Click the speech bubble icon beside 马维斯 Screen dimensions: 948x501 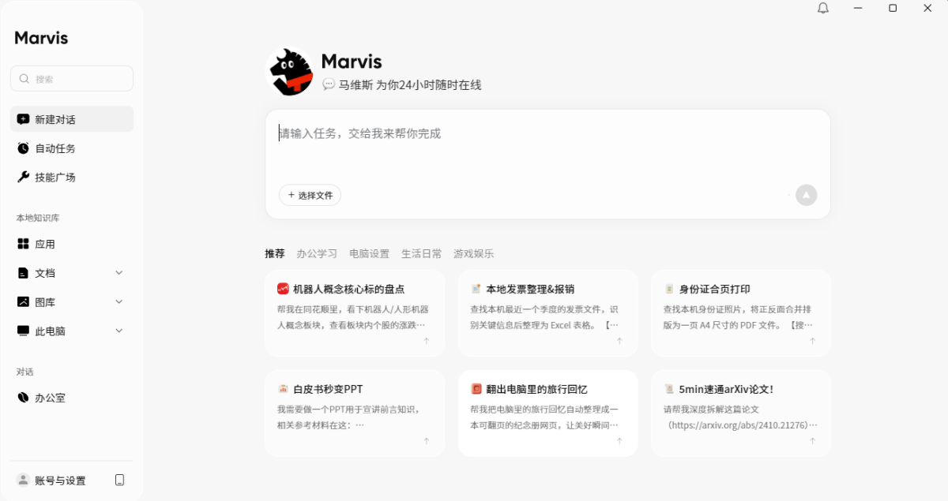coord(329,84)
